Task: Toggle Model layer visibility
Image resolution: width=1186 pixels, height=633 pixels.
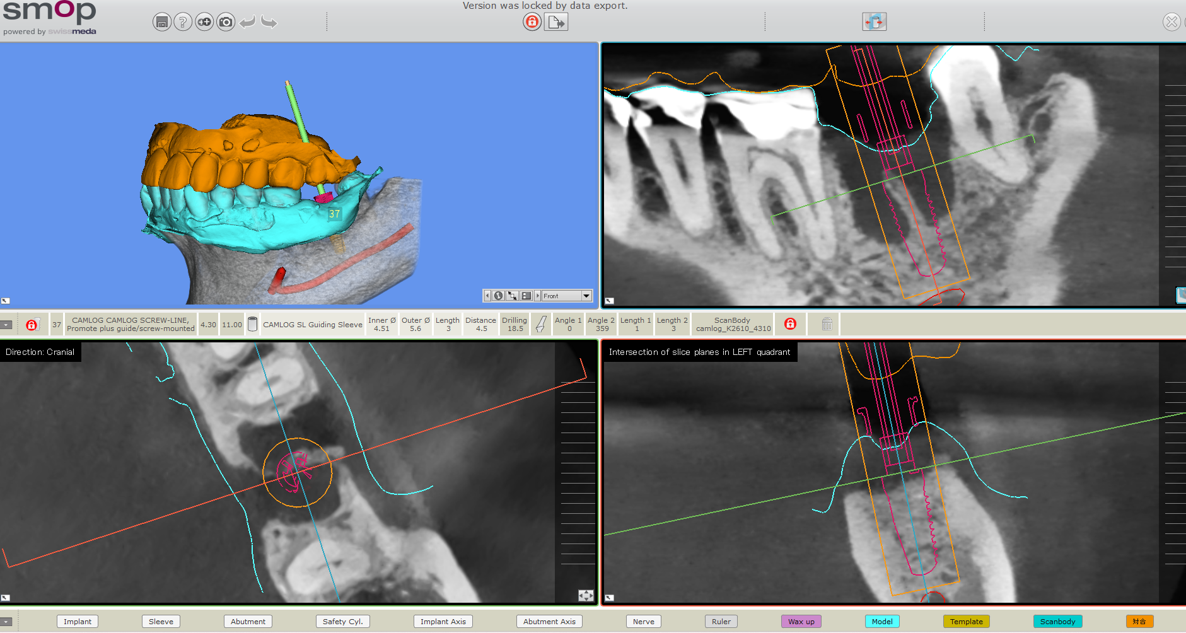Action: click(x=881, y=622)
